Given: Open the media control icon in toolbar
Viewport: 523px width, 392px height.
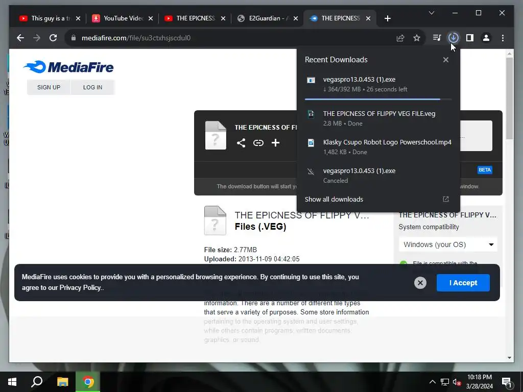Looking at the screenshot, I should 437,38.
